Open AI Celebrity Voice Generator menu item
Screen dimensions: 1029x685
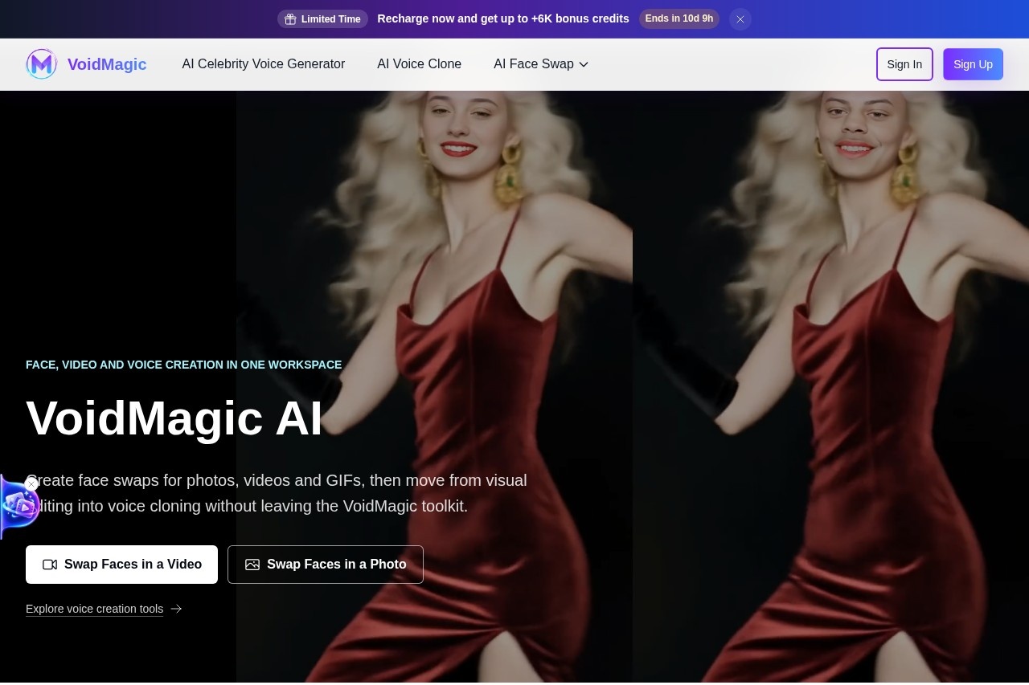264,64
